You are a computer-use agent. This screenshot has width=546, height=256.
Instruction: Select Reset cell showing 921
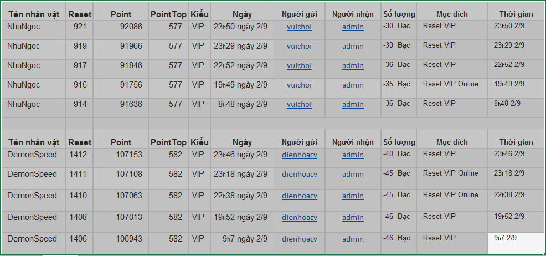(79, 30)
